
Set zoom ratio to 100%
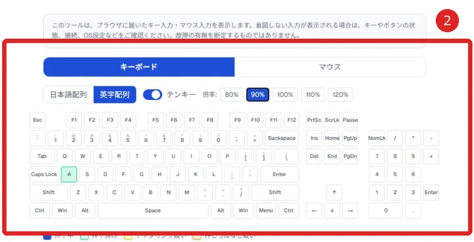coord(285,95)
